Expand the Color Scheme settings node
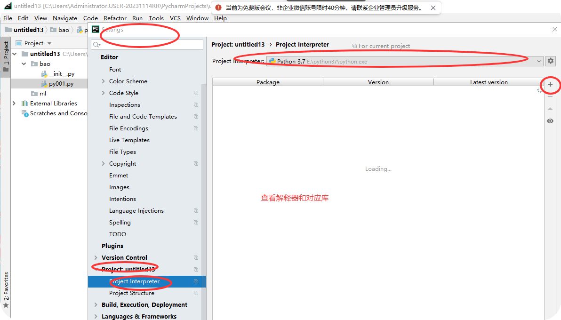This screenshot has width=561, height=320. coord(104,81)
